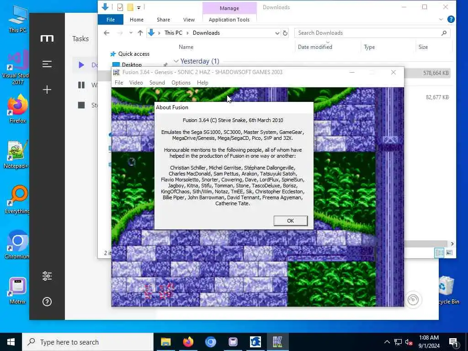Open Explorer help question mark icon

pos(451,19)
